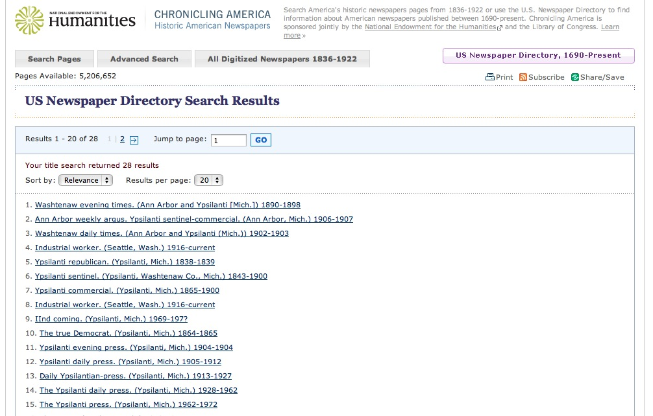Open the Sort by Relevance dropdown
The image size is (653, 416).
[86, 180]
